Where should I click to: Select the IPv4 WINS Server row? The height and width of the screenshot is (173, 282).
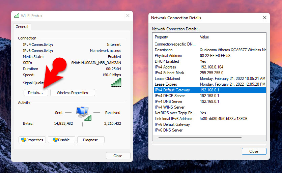click(210, 107)
